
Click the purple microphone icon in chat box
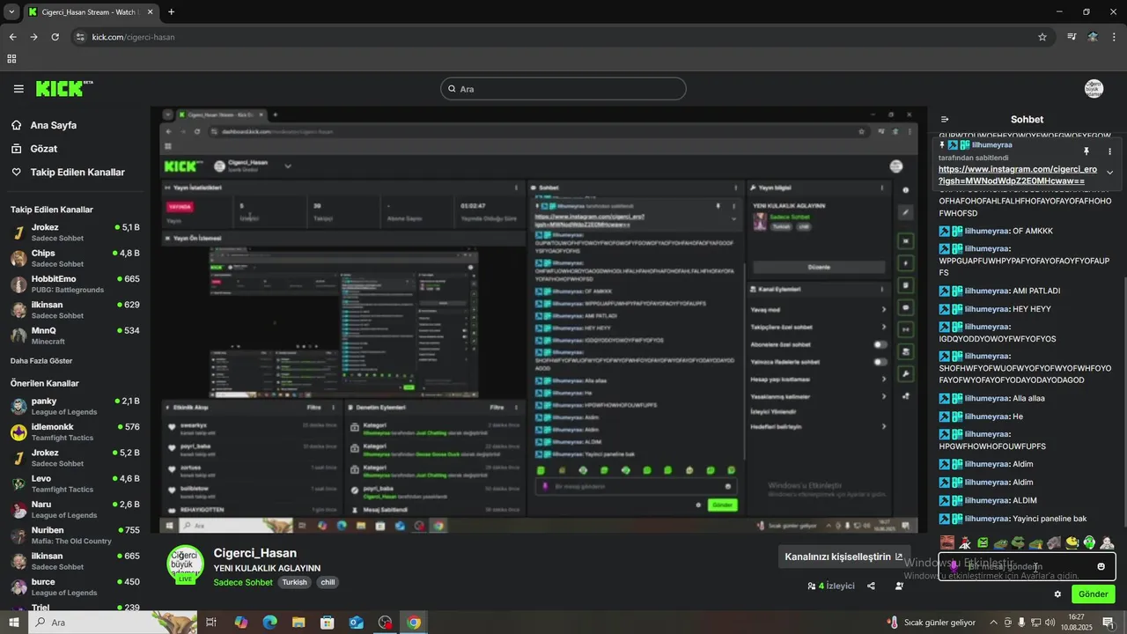pyautogui.click(x=954, y=566)
